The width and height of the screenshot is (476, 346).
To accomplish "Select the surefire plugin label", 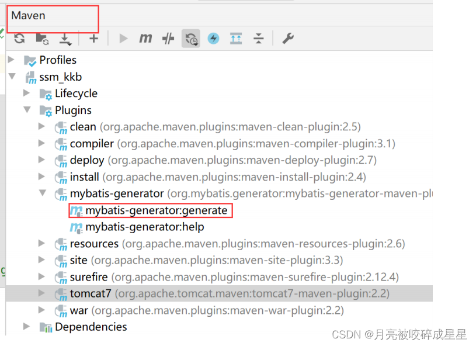I will tap(89, 277).
